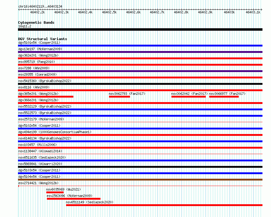The image size is (271, 217).
Task: Select the nsv3062793 (Fan2017) label
Action: (x=127, y=94)
